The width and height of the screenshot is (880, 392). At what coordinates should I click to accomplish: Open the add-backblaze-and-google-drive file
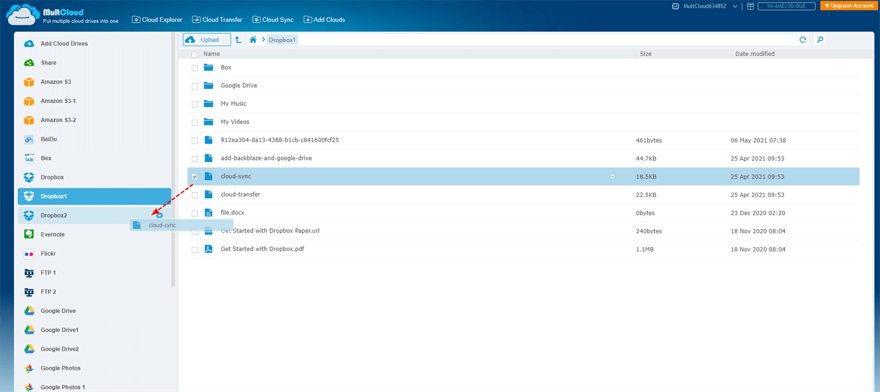click(266, 158)
